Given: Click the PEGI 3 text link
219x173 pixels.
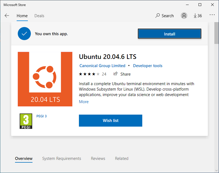Looking at the screenshot, I should click(x=42, y=116).
